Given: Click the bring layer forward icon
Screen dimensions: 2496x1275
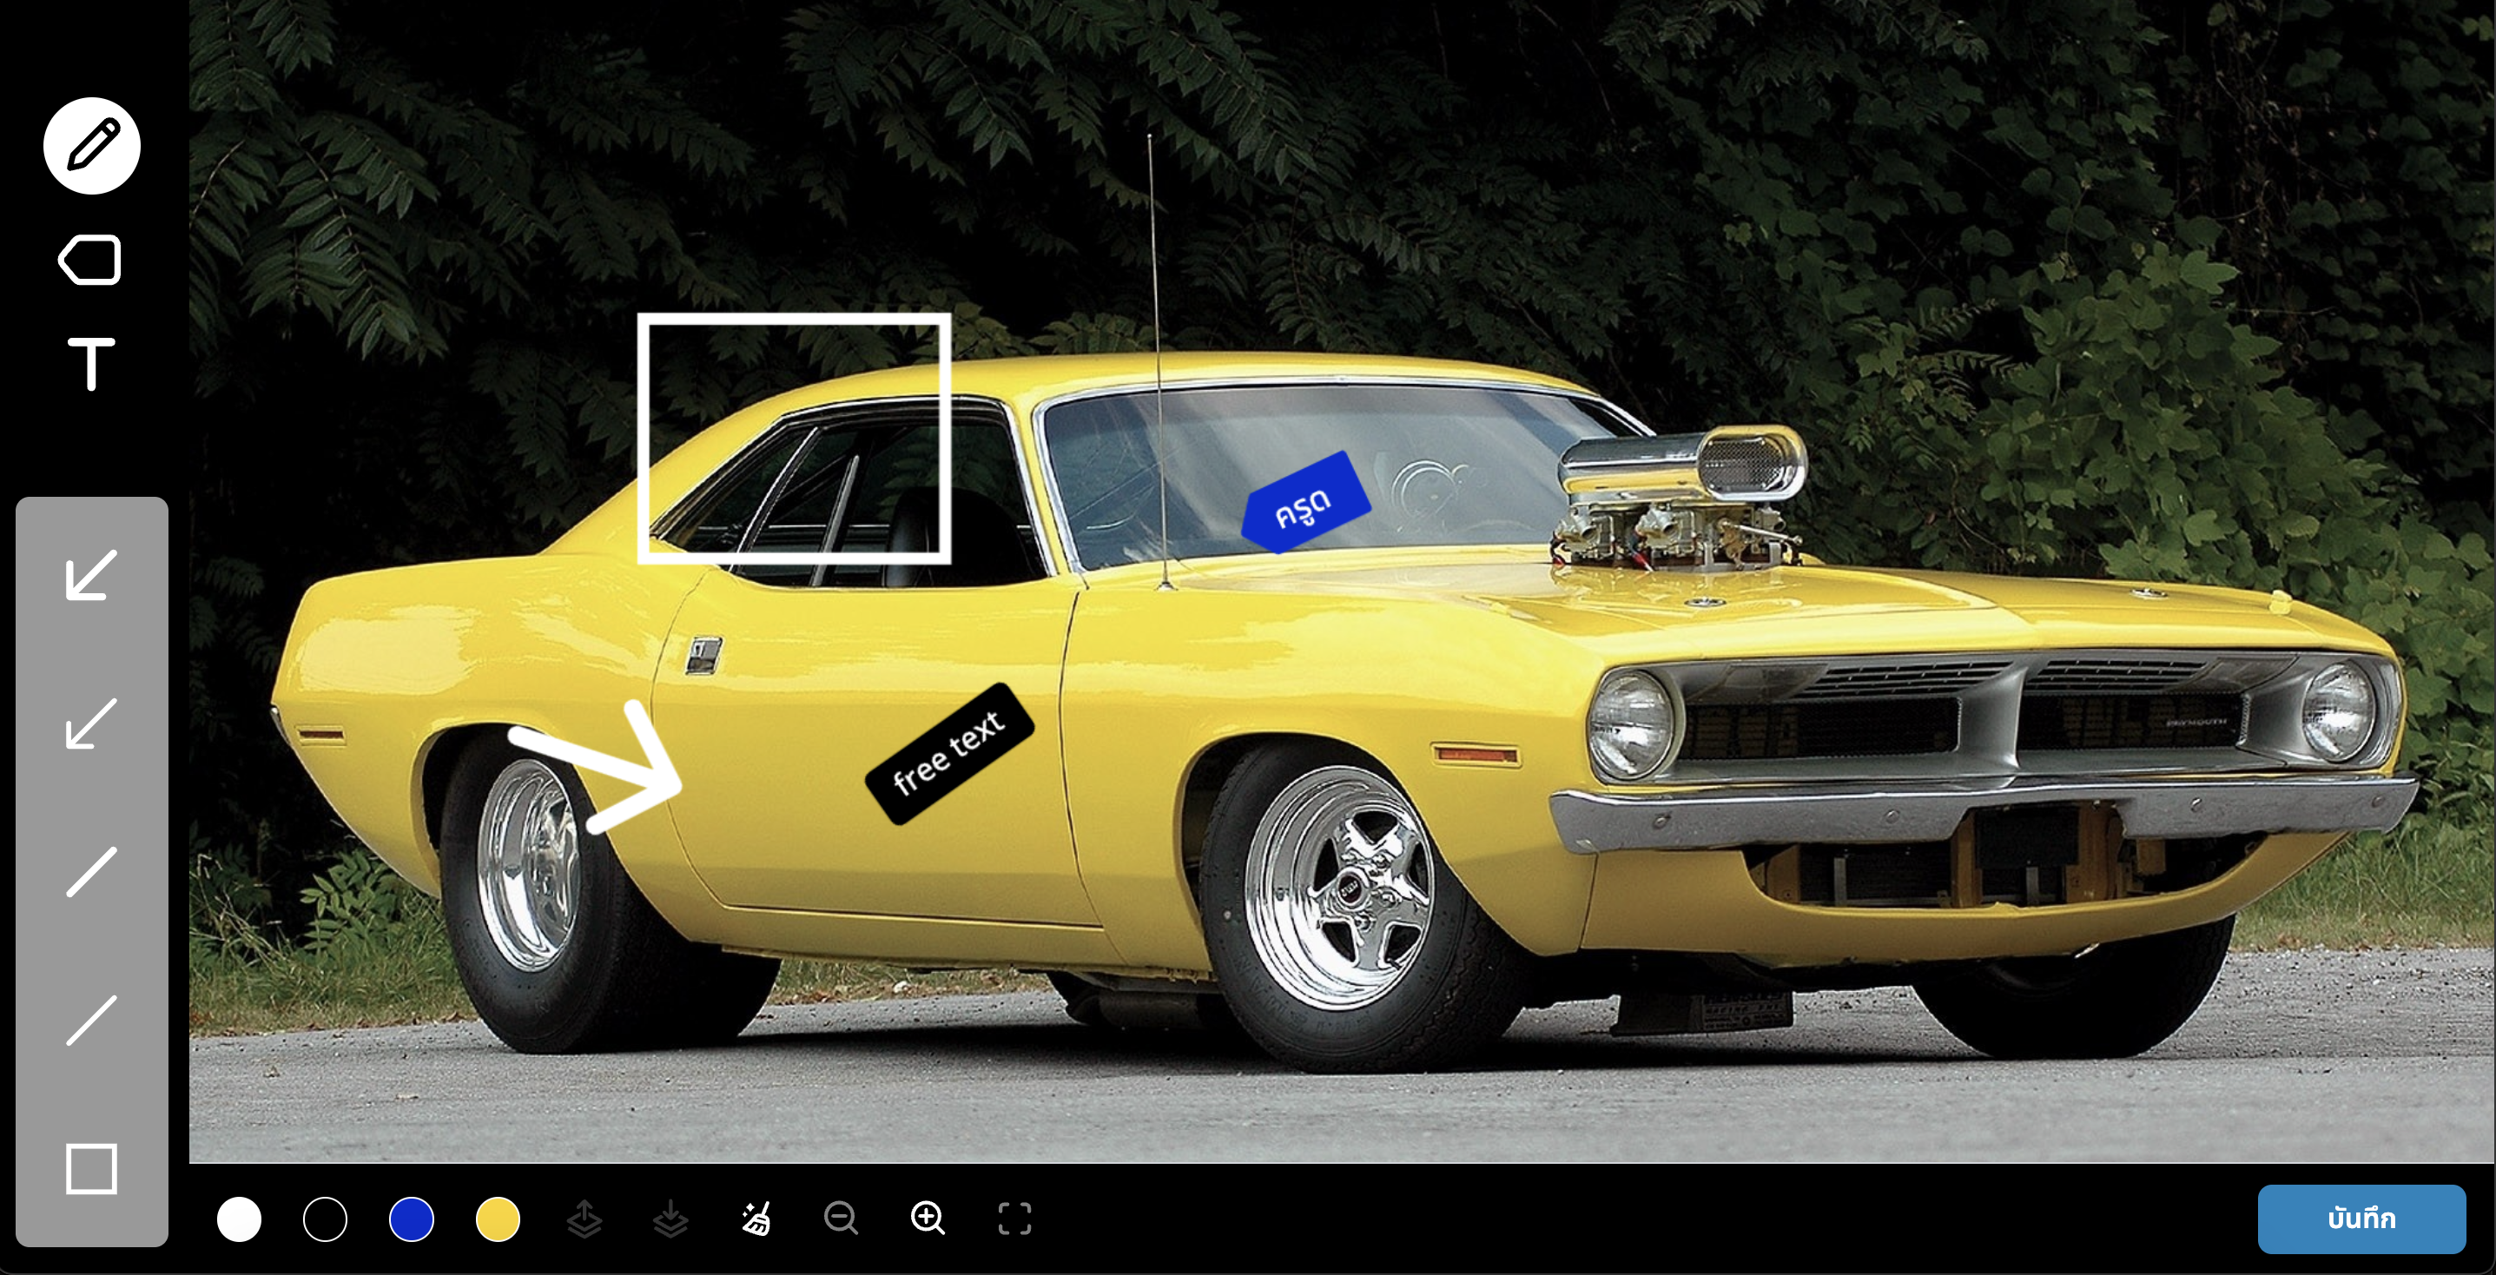Looking at the screenshot, I should tap(584, 1219).
